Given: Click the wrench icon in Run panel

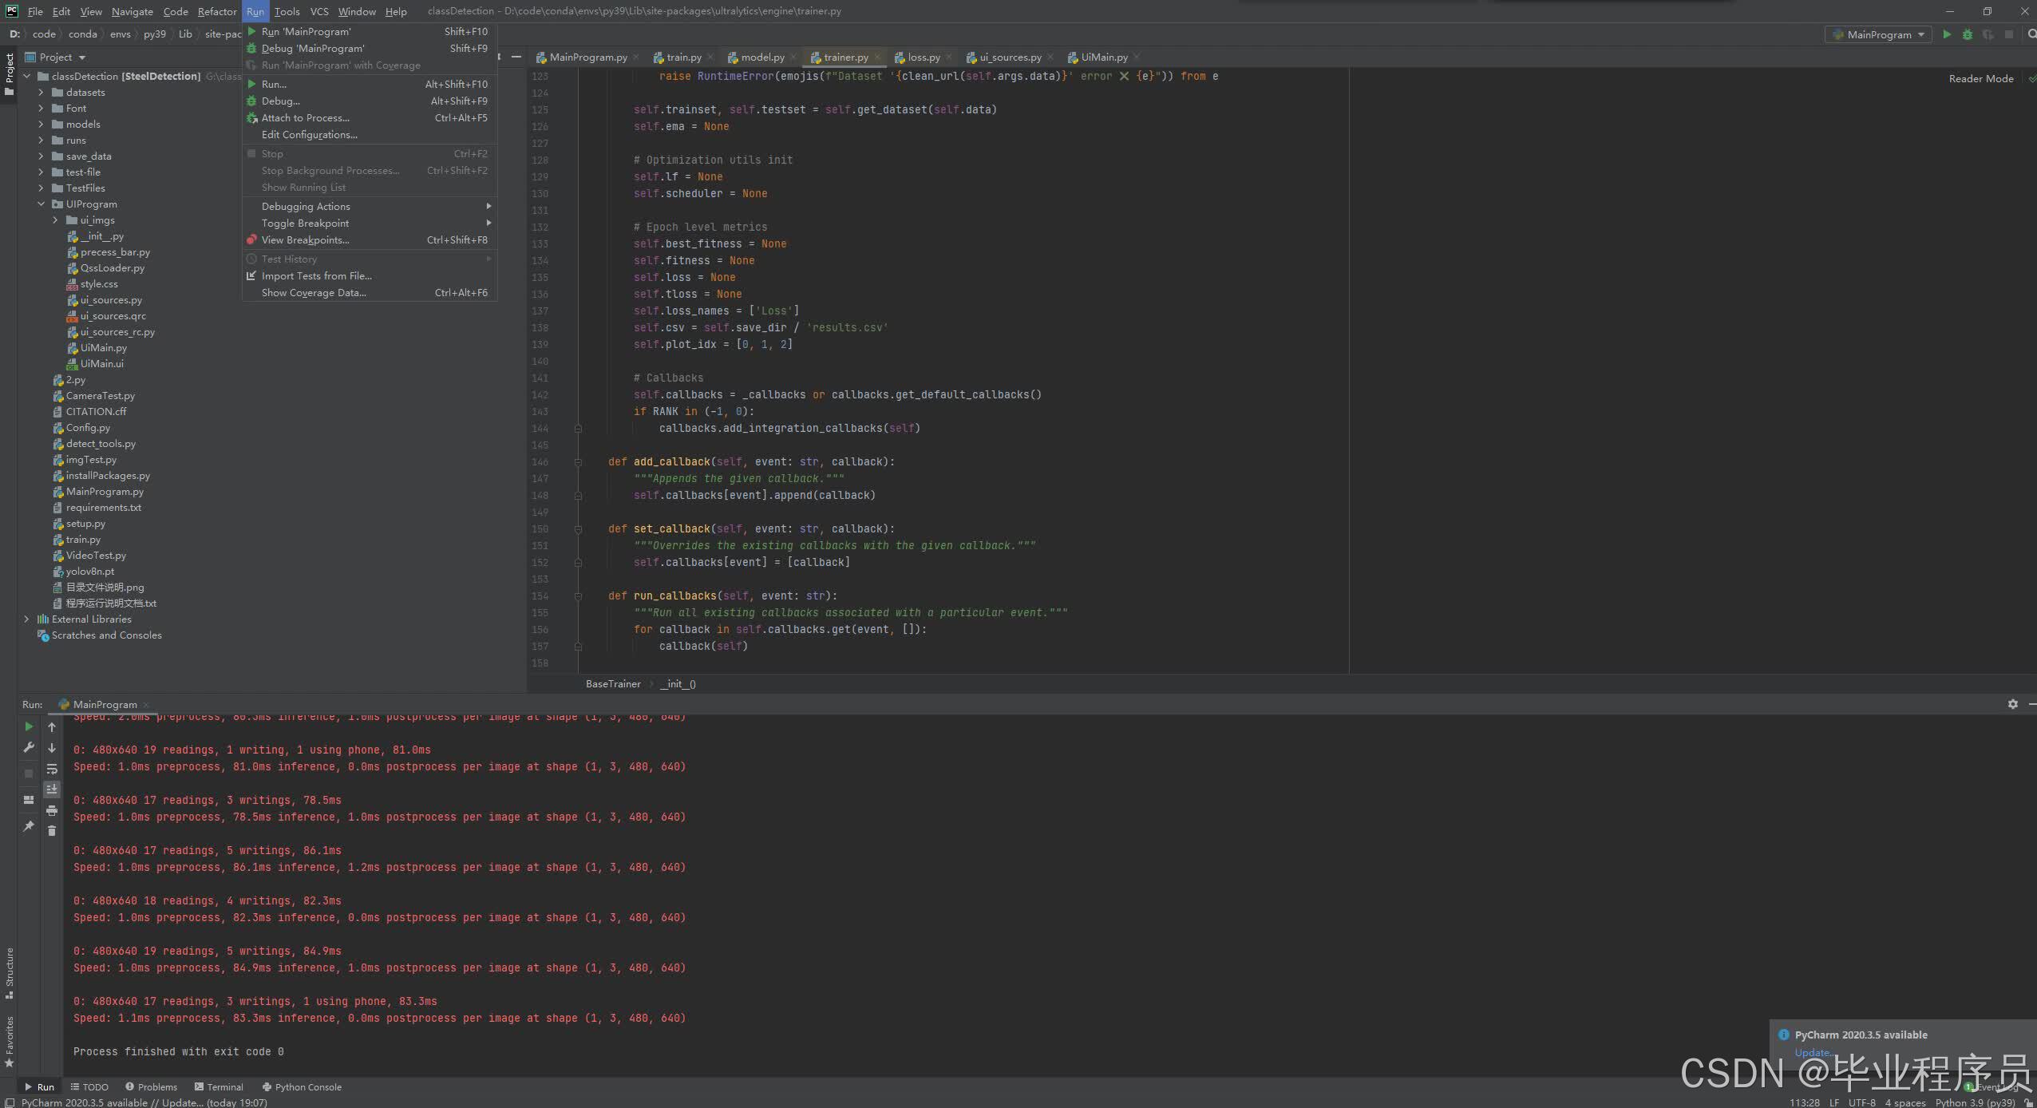Looking at the screenshot, I should pos(29,748).
